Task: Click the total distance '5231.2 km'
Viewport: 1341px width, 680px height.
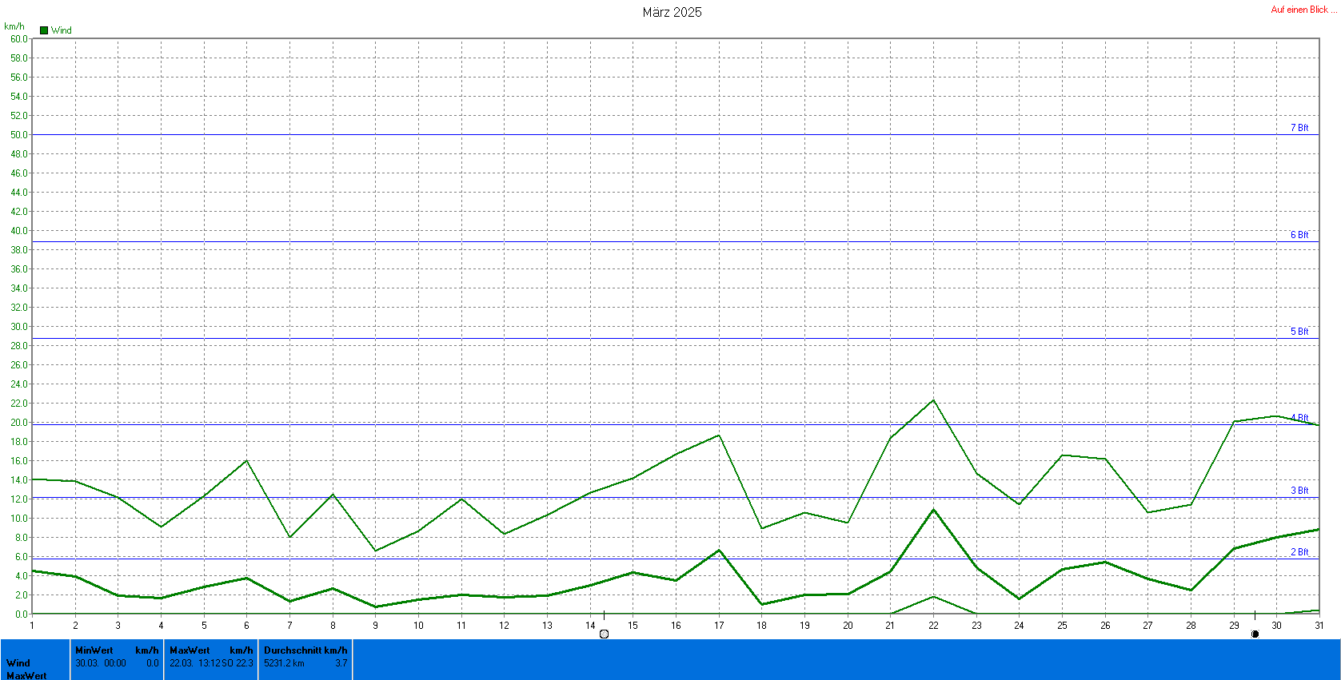Action: coord(284,663)
